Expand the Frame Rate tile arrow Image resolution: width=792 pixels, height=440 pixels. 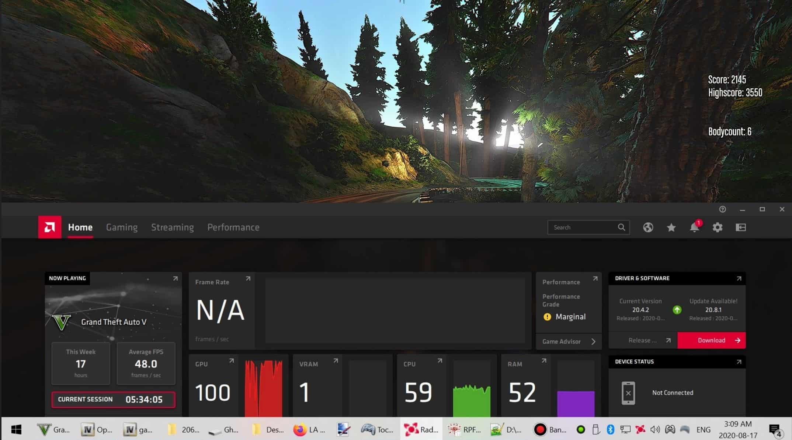[248, 279]
